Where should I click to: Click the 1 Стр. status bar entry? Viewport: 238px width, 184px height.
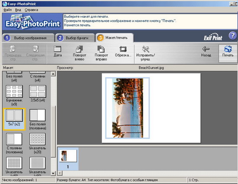tap(194, 180)
